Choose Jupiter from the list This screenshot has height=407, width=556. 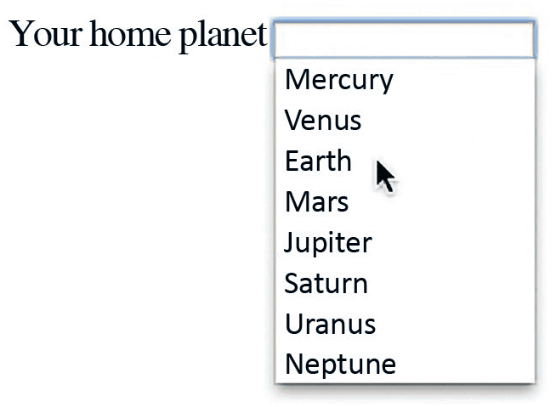[327, 242]
